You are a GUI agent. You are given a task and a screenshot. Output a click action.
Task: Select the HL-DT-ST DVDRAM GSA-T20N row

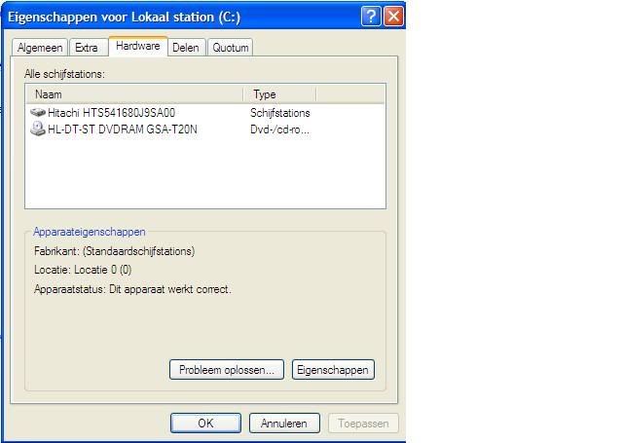(x=205, y=129)
